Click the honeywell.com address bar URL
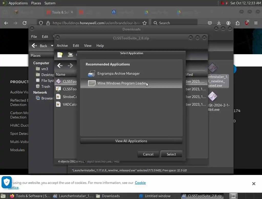262x199 pixels. [x=96, y=23]
